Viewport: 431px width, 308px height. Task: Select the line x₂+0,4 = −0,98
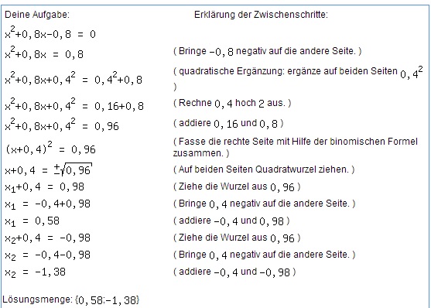pos(47,238)
